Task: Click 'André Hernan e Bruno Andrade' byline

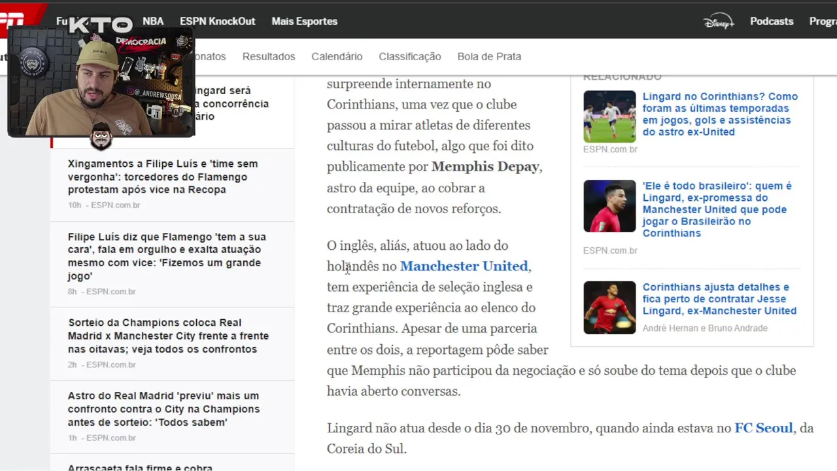Action: [705, 328]
